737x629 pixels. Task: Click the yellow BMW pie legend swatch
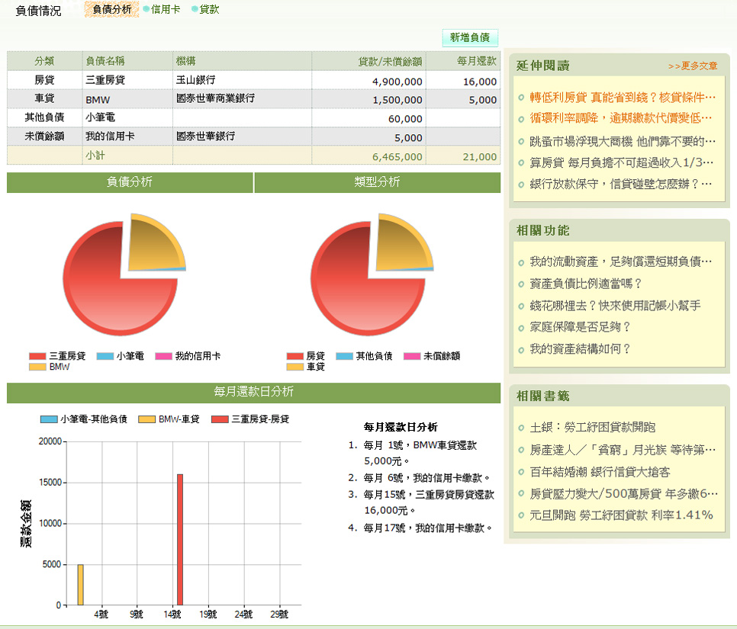point(37,367)
